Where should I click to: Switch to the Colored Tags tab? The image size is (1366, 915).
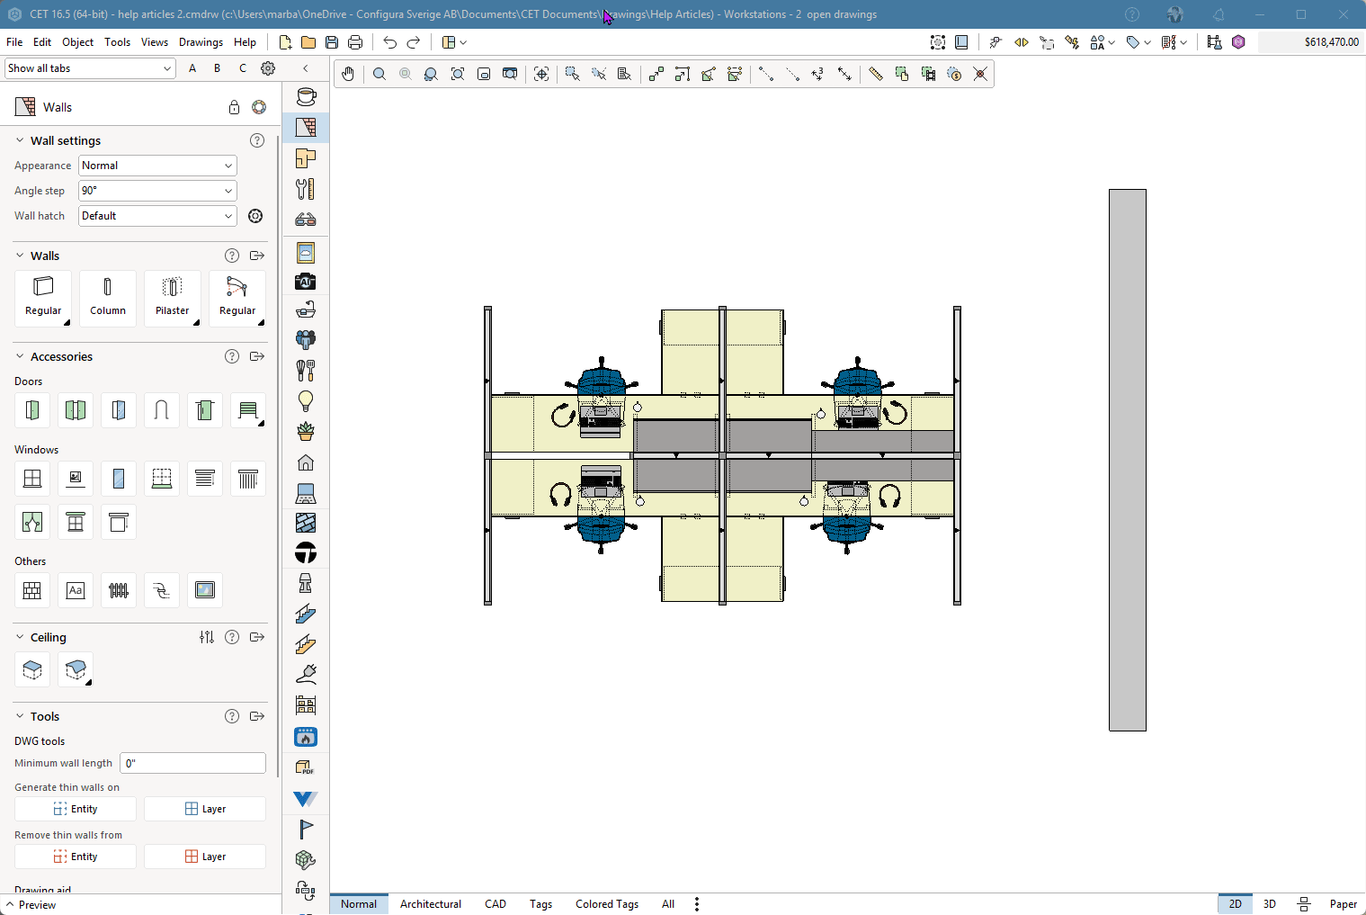tap(607, 904)
